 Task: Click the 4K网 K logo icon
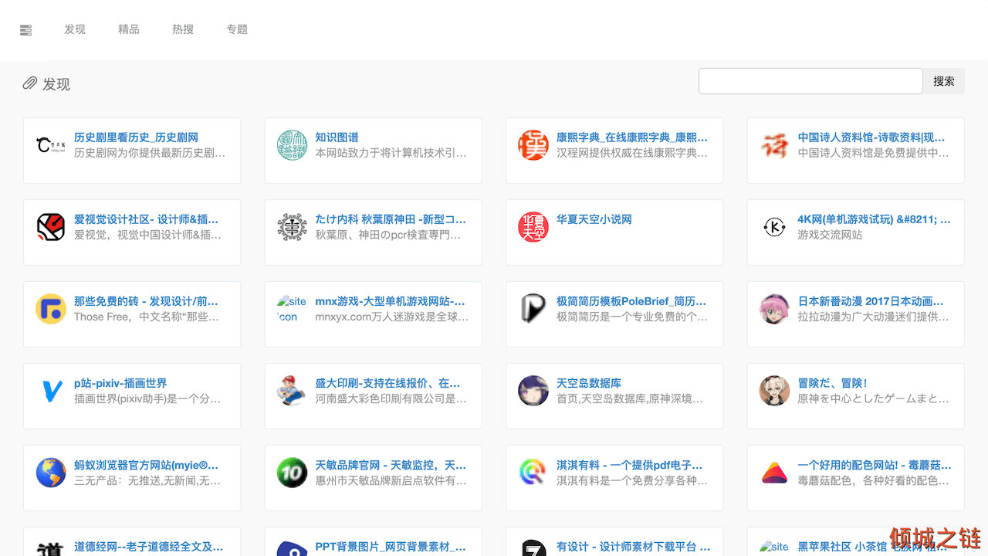[775, 227]
